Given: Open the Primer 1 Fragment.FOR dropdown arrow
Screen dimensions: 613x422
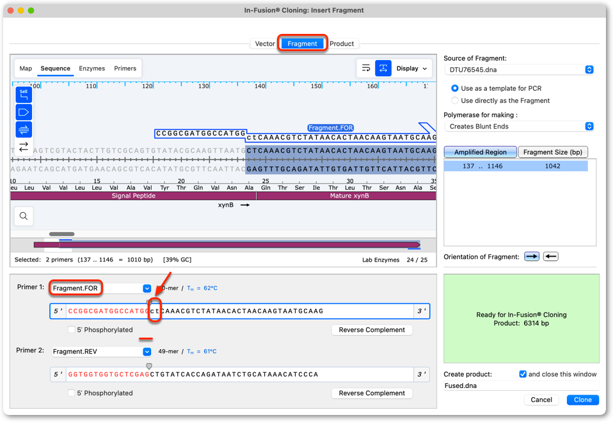Looking at the screenshot, I should [x=147, y=288].
